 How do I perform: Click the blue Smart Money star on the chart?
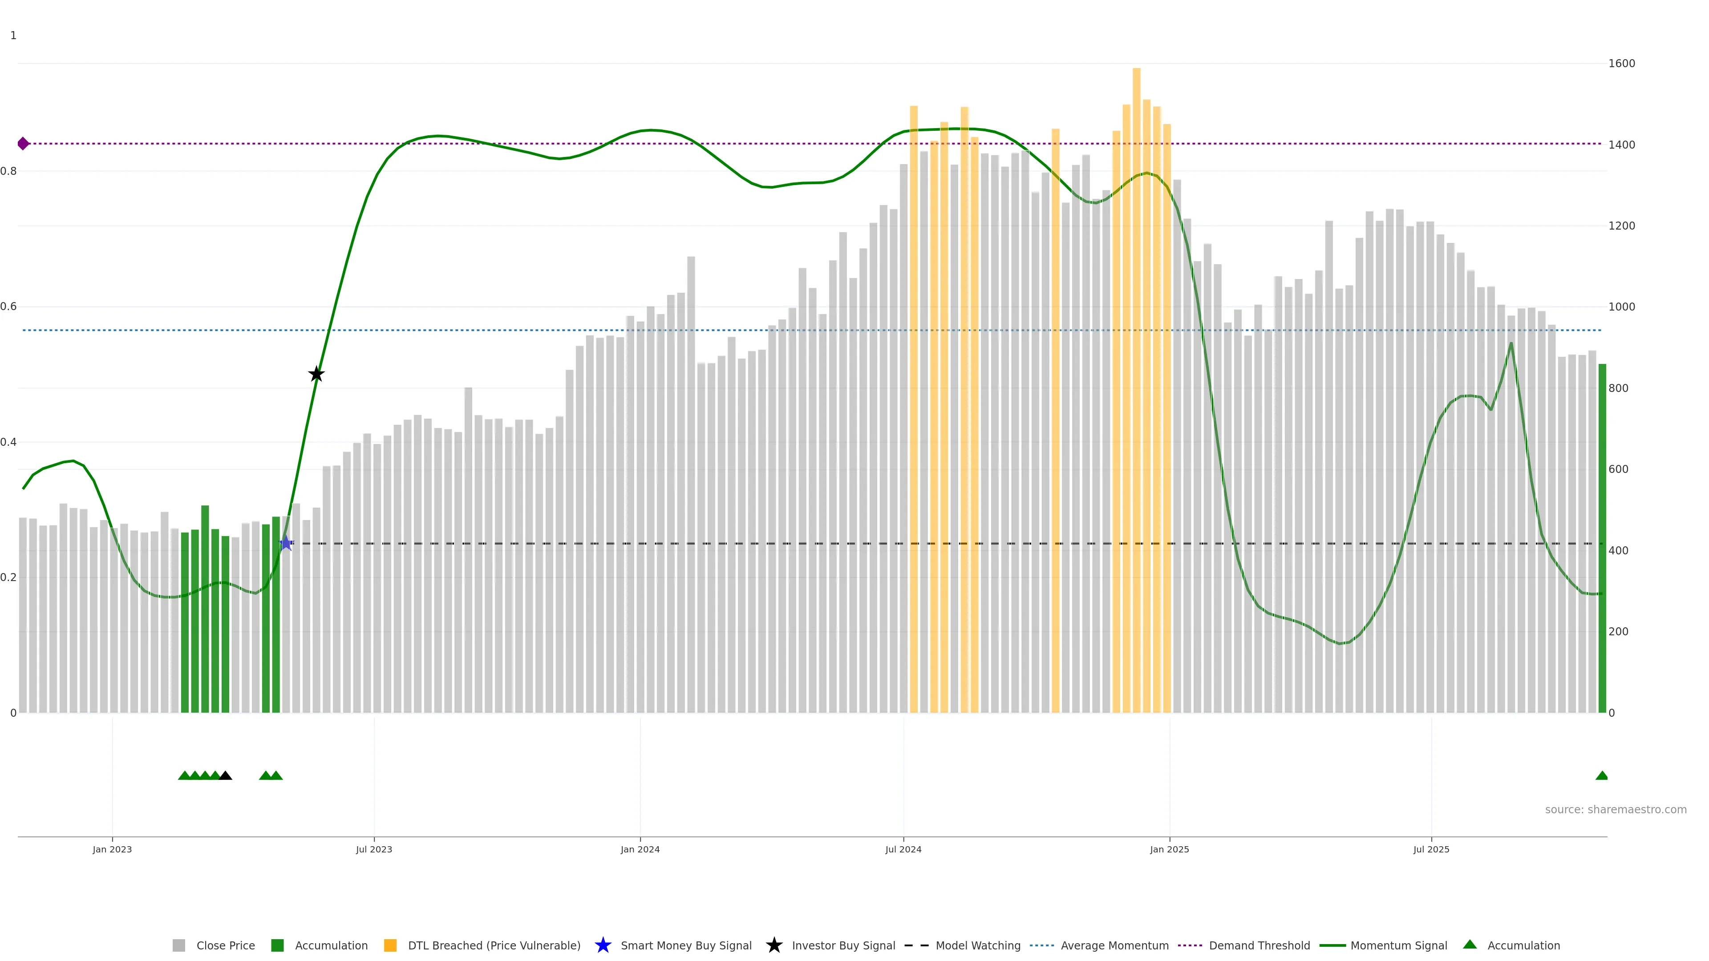point(286,543)
